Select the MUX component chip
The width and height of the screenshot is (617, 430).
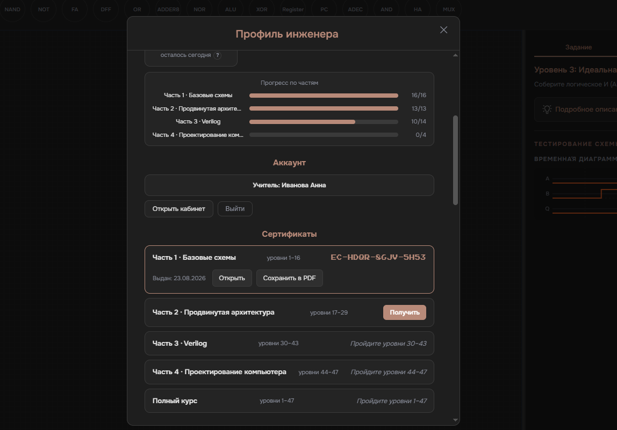(449, 10)
